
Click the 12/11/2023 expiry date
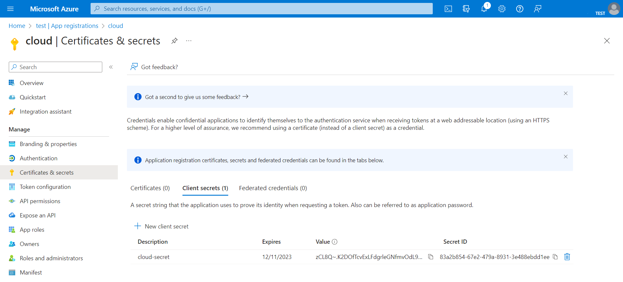point(277,257)
